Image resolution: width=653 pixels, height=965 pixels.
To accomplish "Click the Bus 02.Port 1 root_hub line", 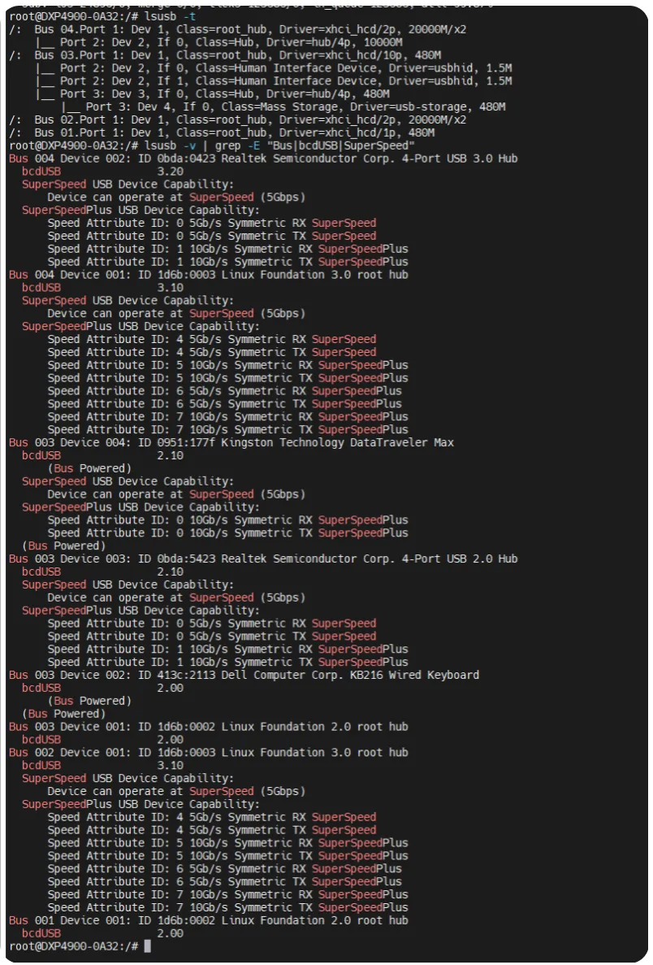I will (x=238, y=120).
